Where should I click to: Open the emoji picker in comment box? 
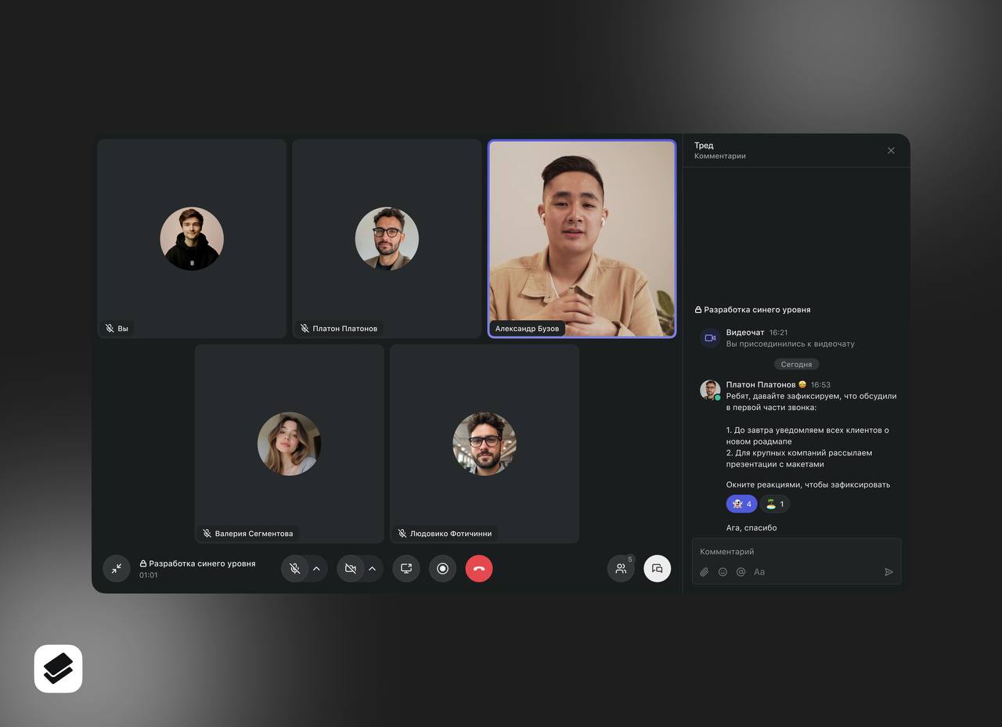pyautogui.click(x=723, y=572)
